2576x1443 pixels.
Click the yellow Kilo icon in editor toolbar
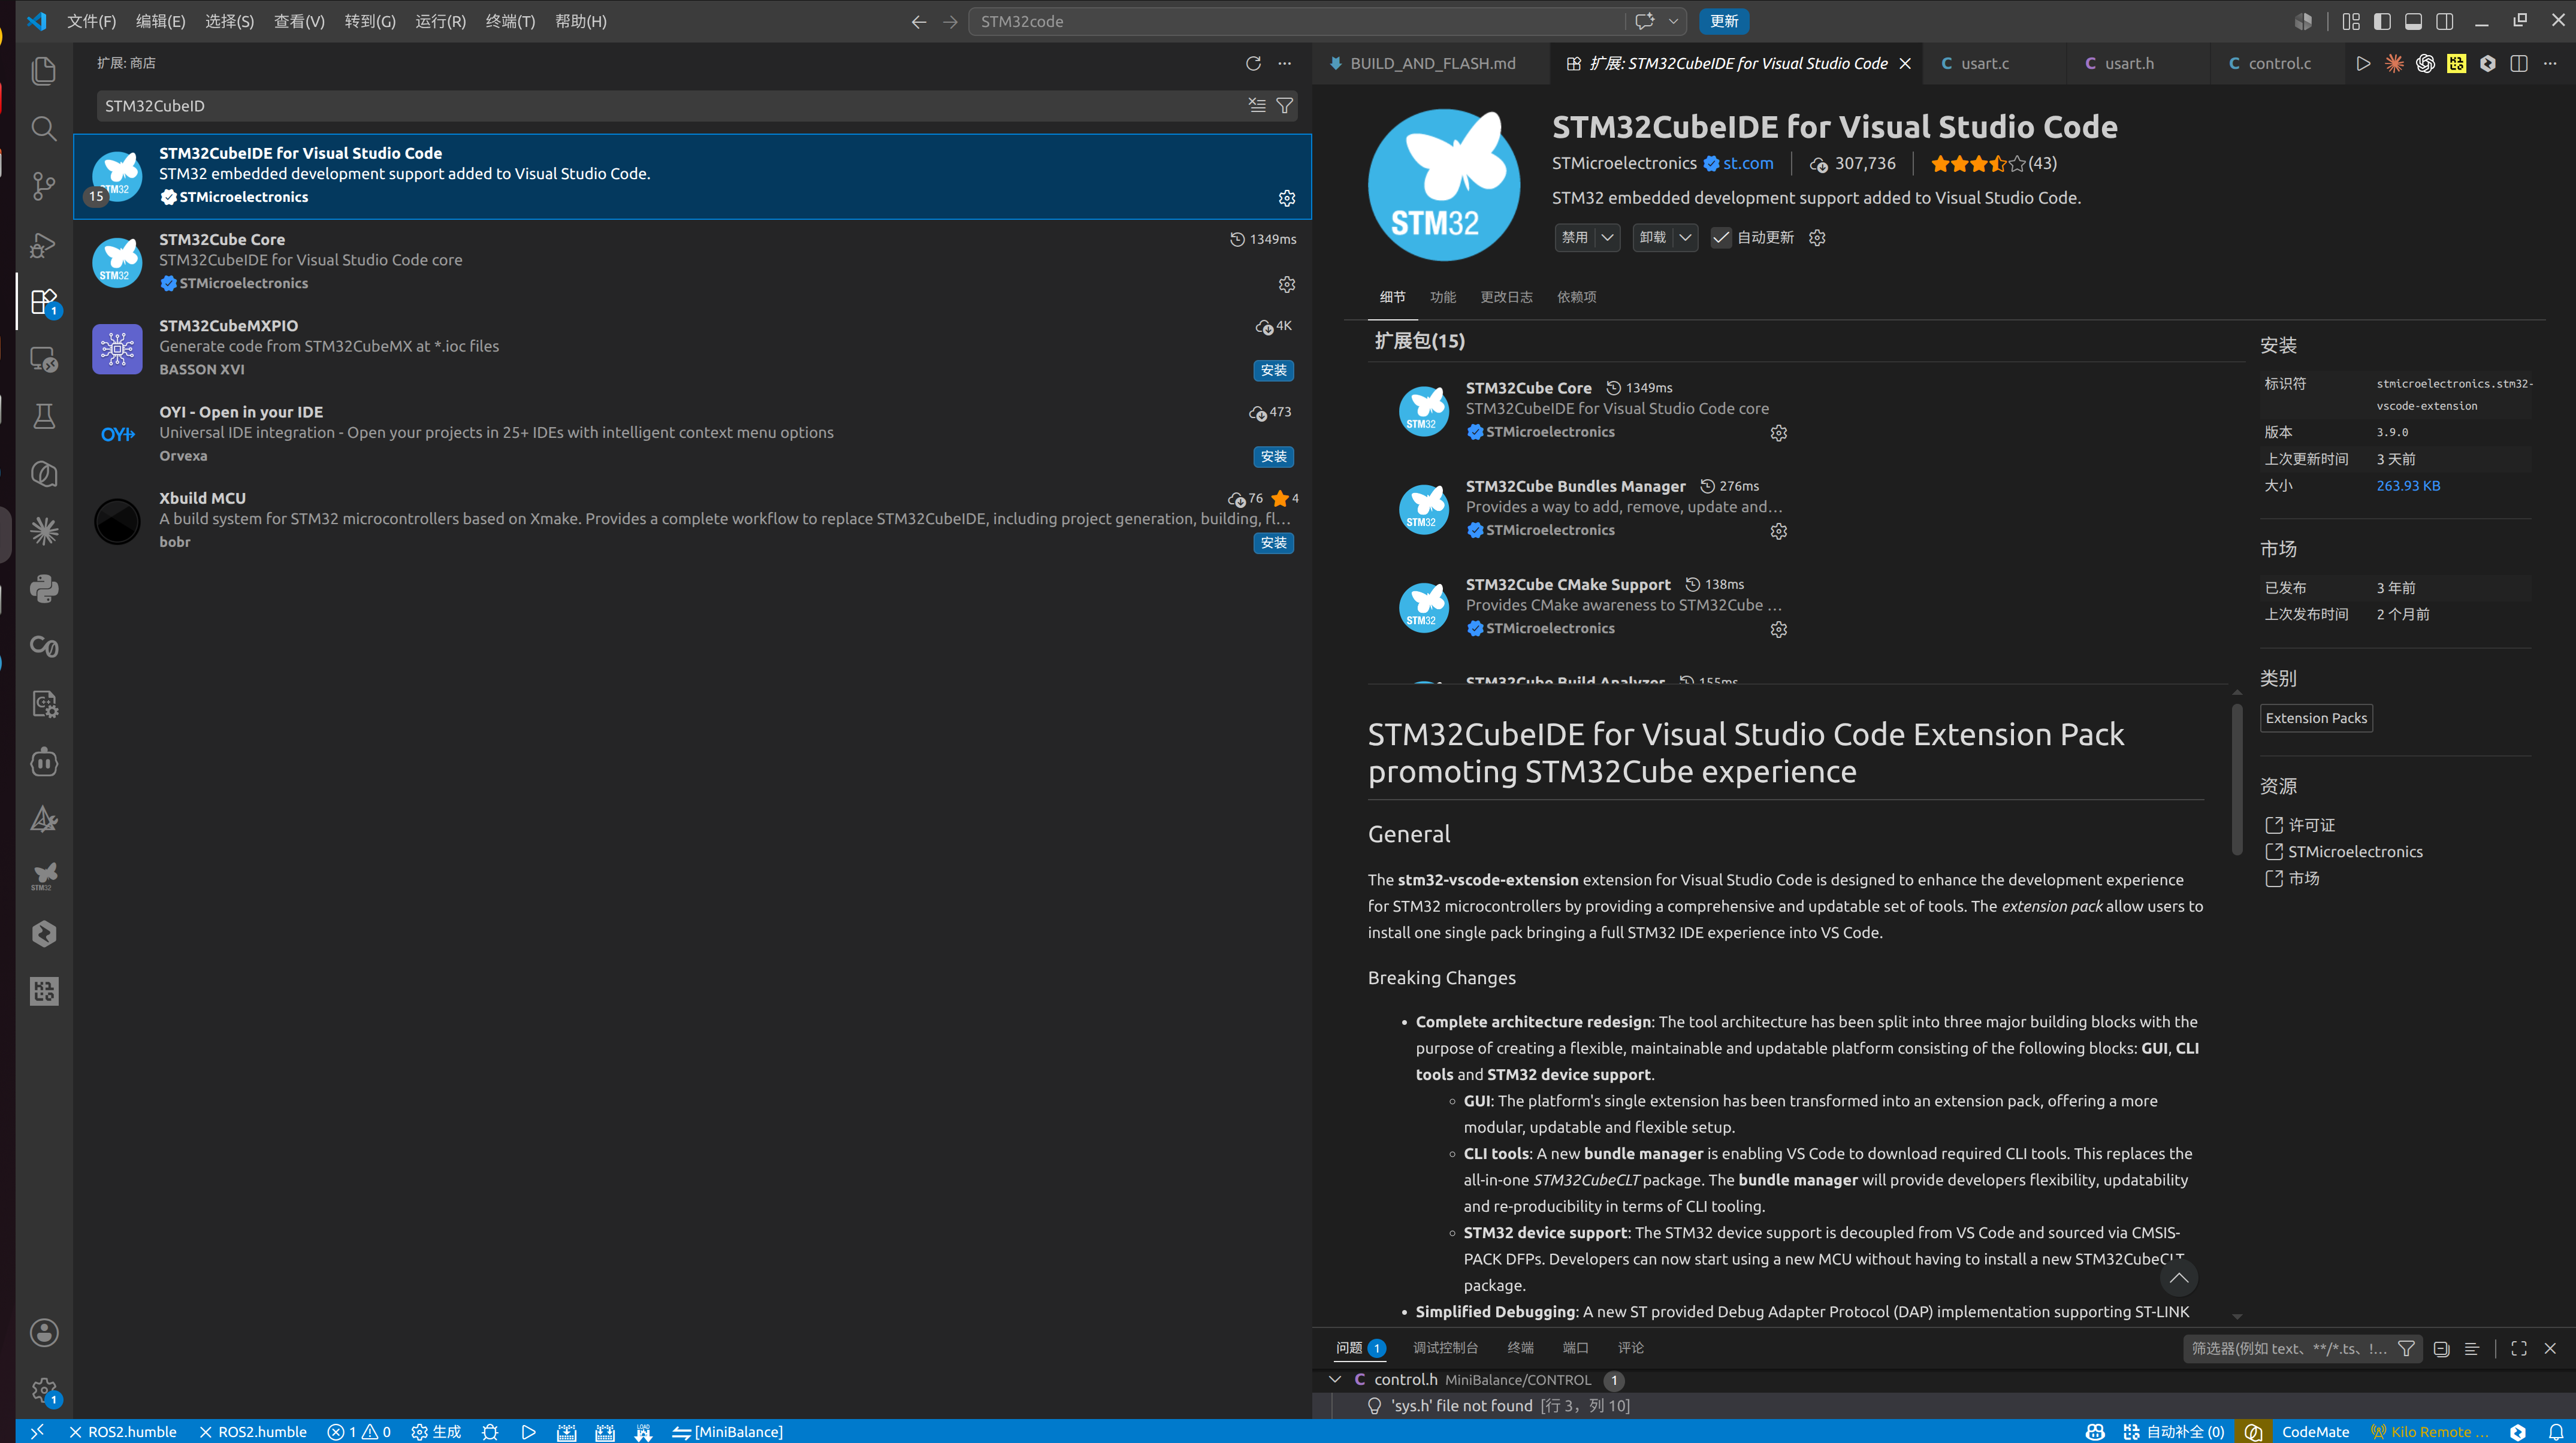tap(2456, 63)
